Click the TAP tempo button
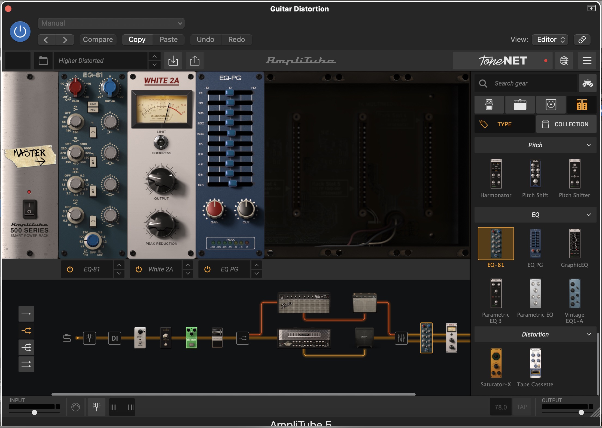The image size is (602, 428). tap(522, 407)
